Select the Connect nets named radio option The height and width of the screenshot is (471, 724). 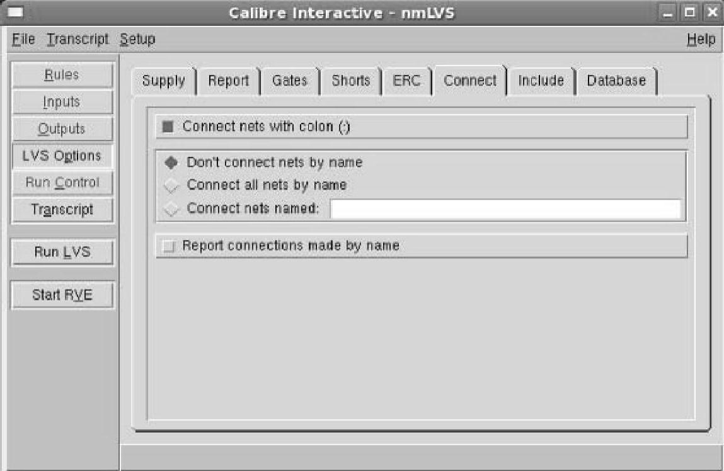click(x=171, y=208)
